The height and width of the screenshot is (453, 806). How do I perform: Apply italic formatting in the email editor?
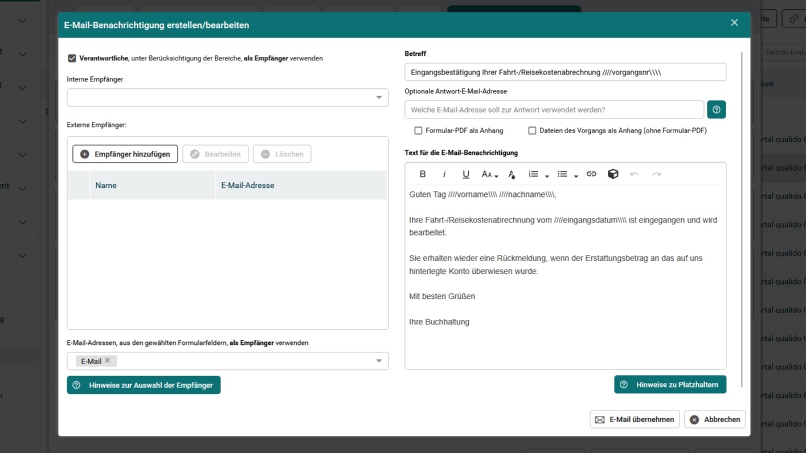tap(444, 174)
